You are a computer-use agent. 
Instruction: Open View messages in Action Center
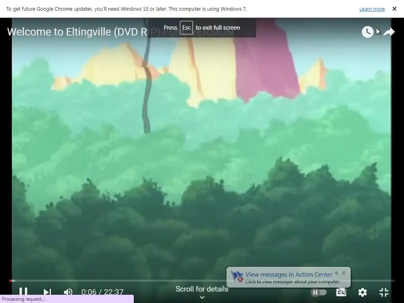289,275
